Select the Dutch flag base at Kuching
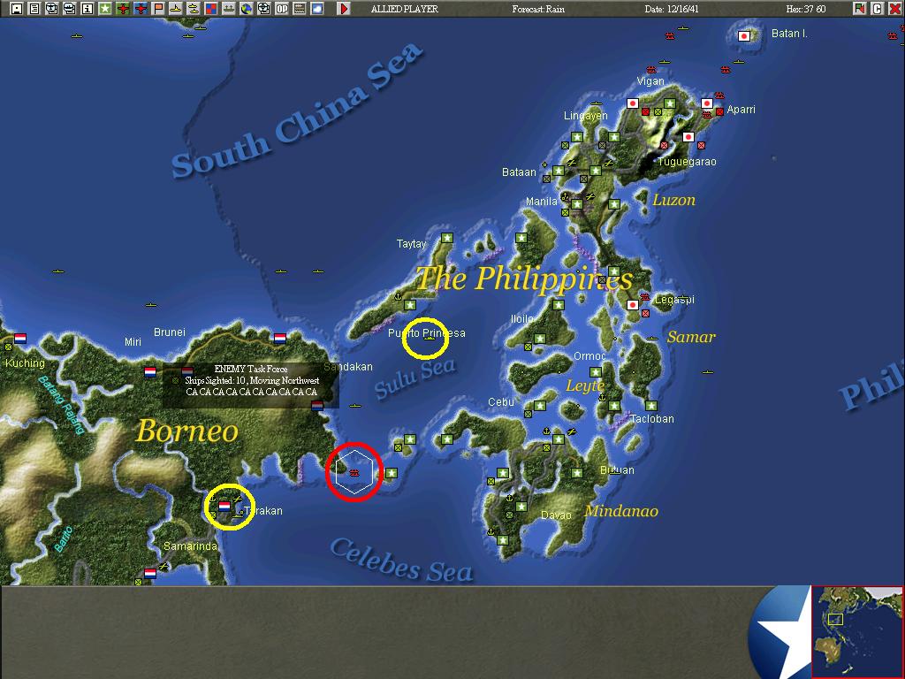The width and height of the screenshot is (905, 679). 20,339
